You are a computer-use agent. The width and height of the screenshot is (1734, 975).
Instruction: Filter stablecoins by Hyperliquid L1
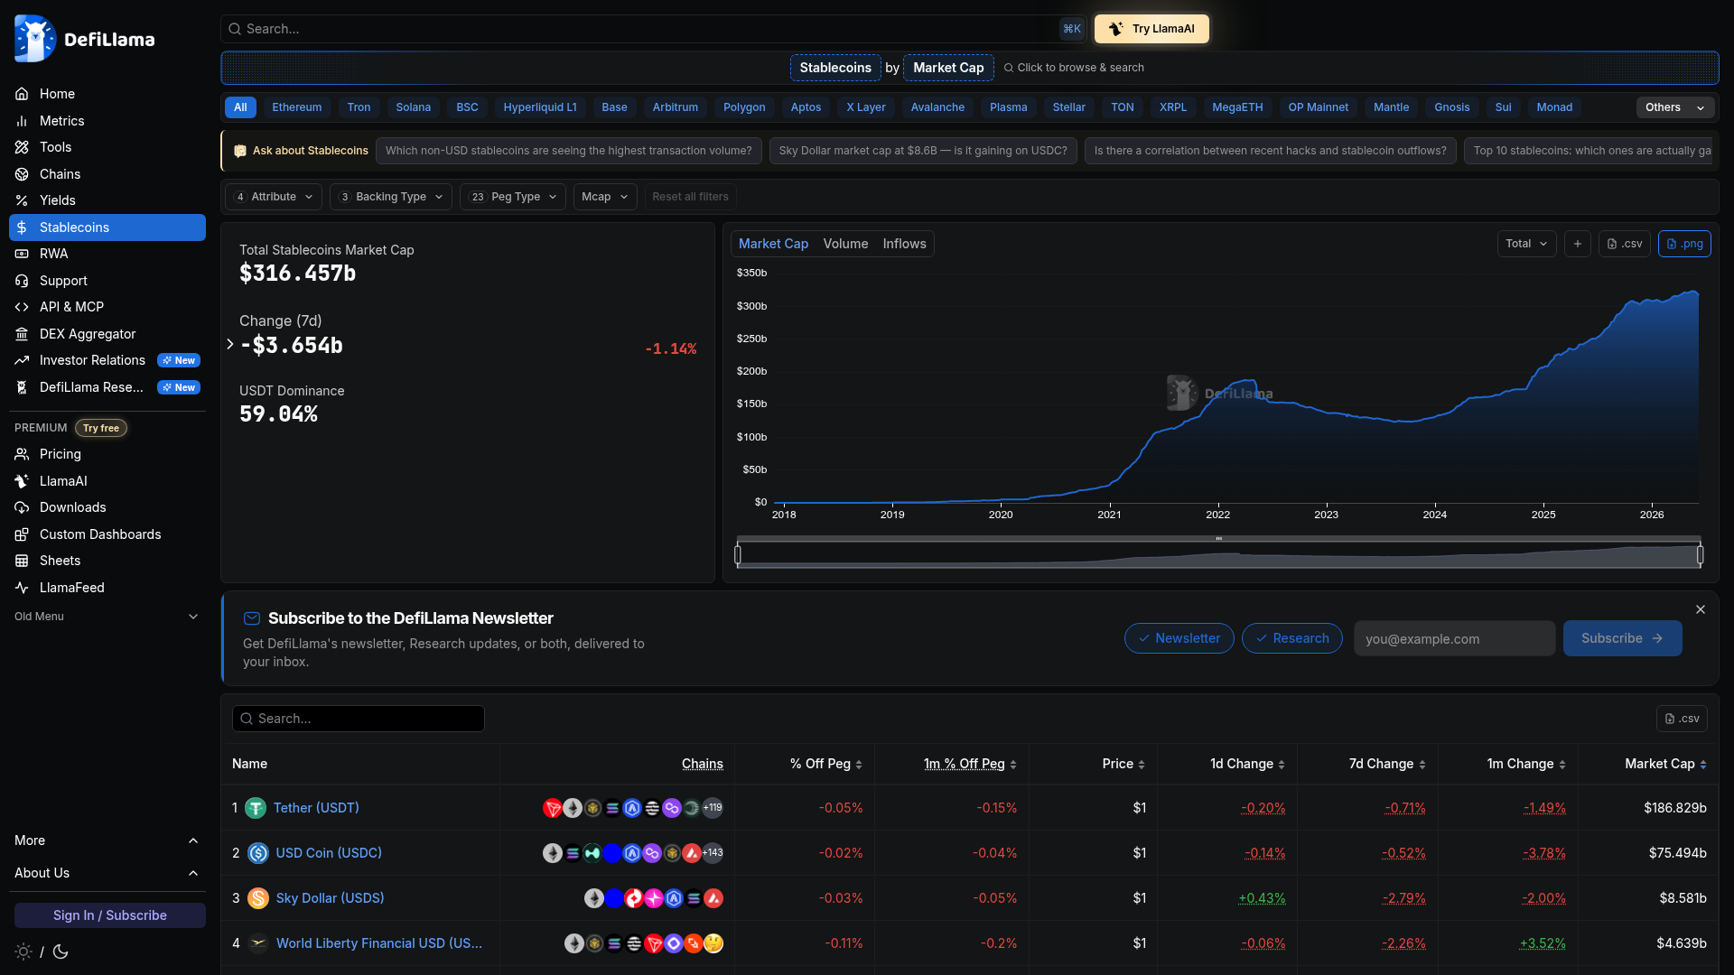pos(539,107)
